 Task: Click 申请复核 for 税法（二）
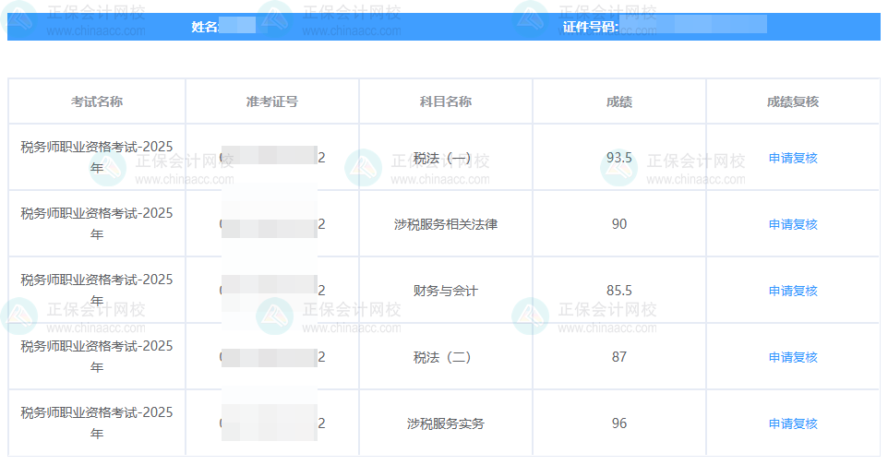tap(793, 357)
